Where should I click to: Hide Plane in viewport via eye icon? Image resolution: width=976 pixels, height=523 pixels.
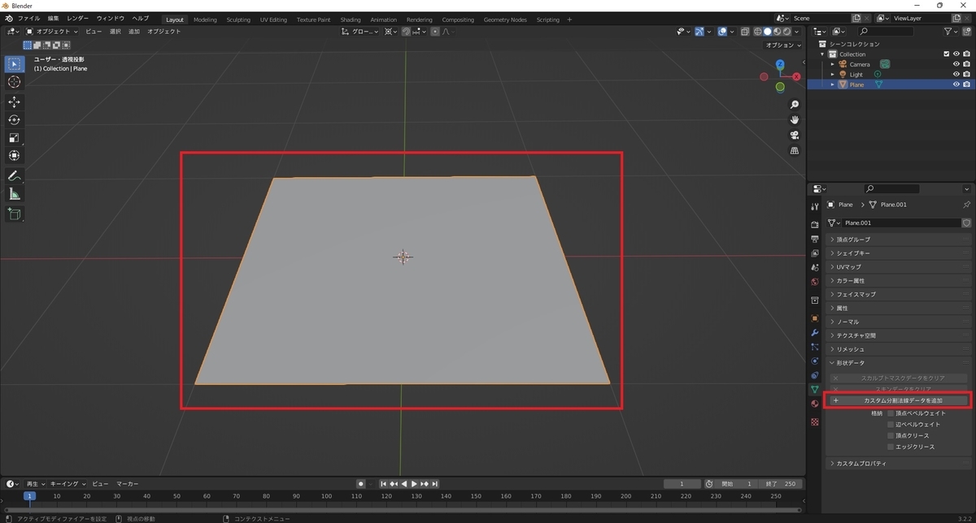[x=956, y=84]
